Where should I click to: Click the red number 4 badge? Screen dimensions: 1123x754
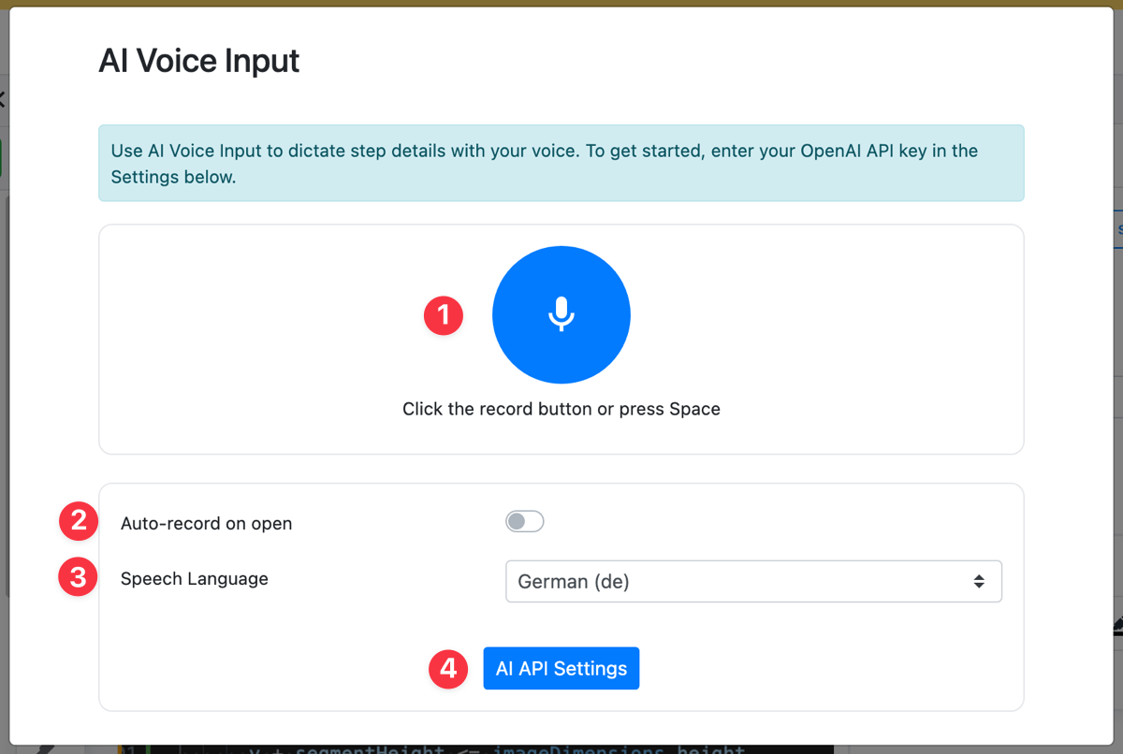448,669
